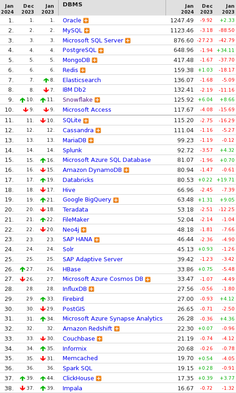Click the plus icon next to Cassandra
Viewport: 236px width, 393px height.
[98, 130]
